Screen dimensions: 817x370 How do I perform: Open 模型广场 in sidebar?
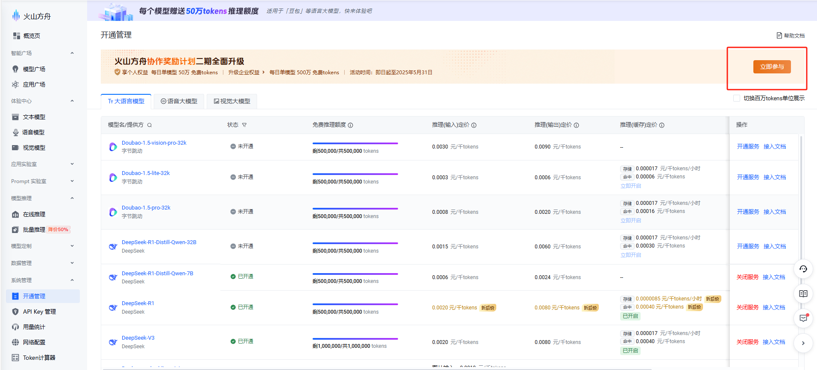(x=34, y=69)
